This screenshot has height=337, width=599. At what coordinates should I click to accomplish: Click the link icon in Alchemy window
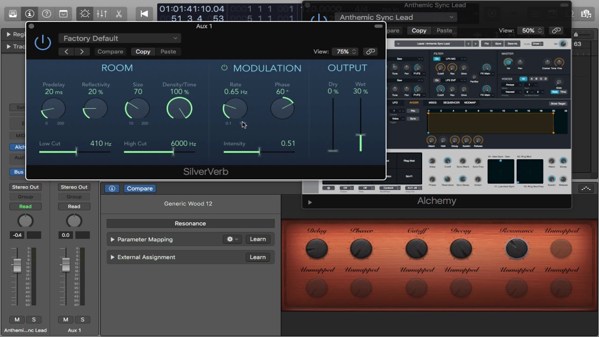pyautogui.click(x=556, y=30)
